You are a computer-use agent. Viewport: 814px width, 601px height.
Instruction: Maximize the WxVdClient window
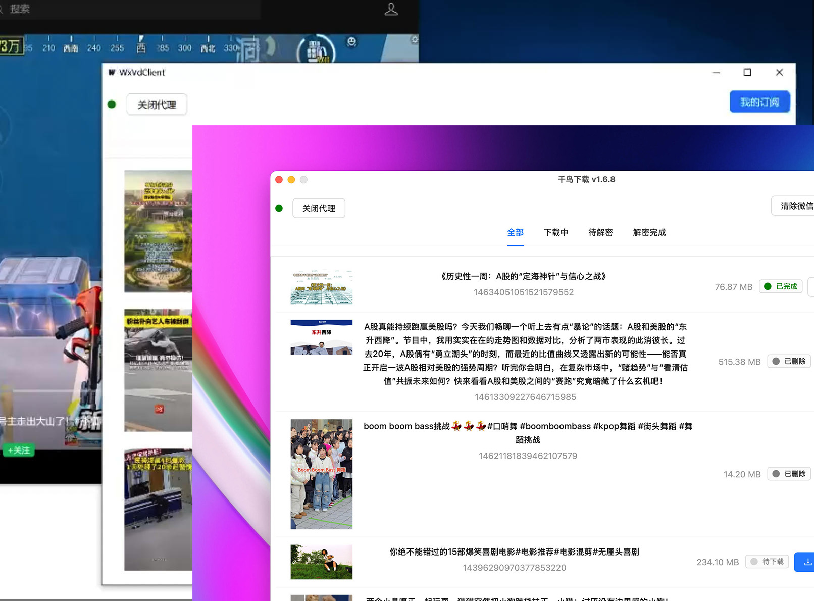click(747, 72)
